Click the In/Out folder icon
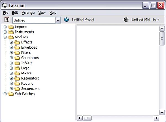Viewport: 166px width, 122px height. [17, 63]
